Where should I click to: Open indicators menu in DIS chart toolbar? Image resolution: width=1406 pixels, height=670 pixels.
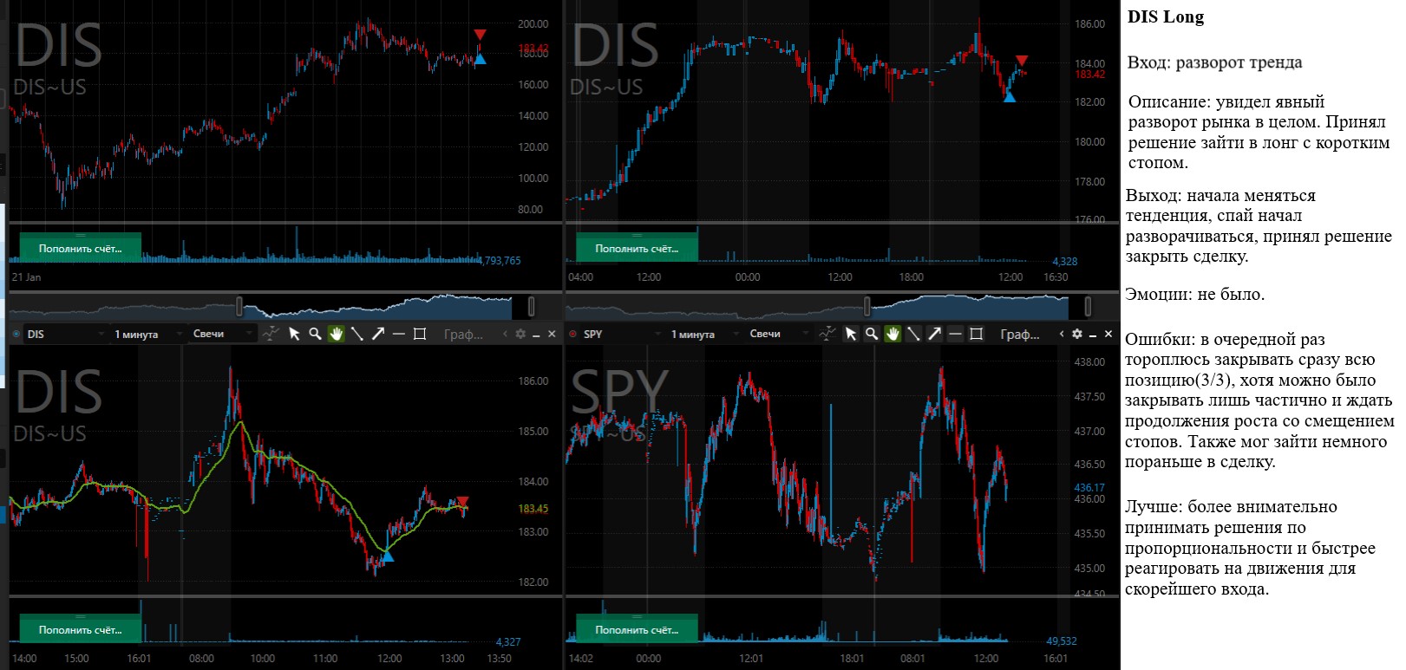click(x=271, y=334)
